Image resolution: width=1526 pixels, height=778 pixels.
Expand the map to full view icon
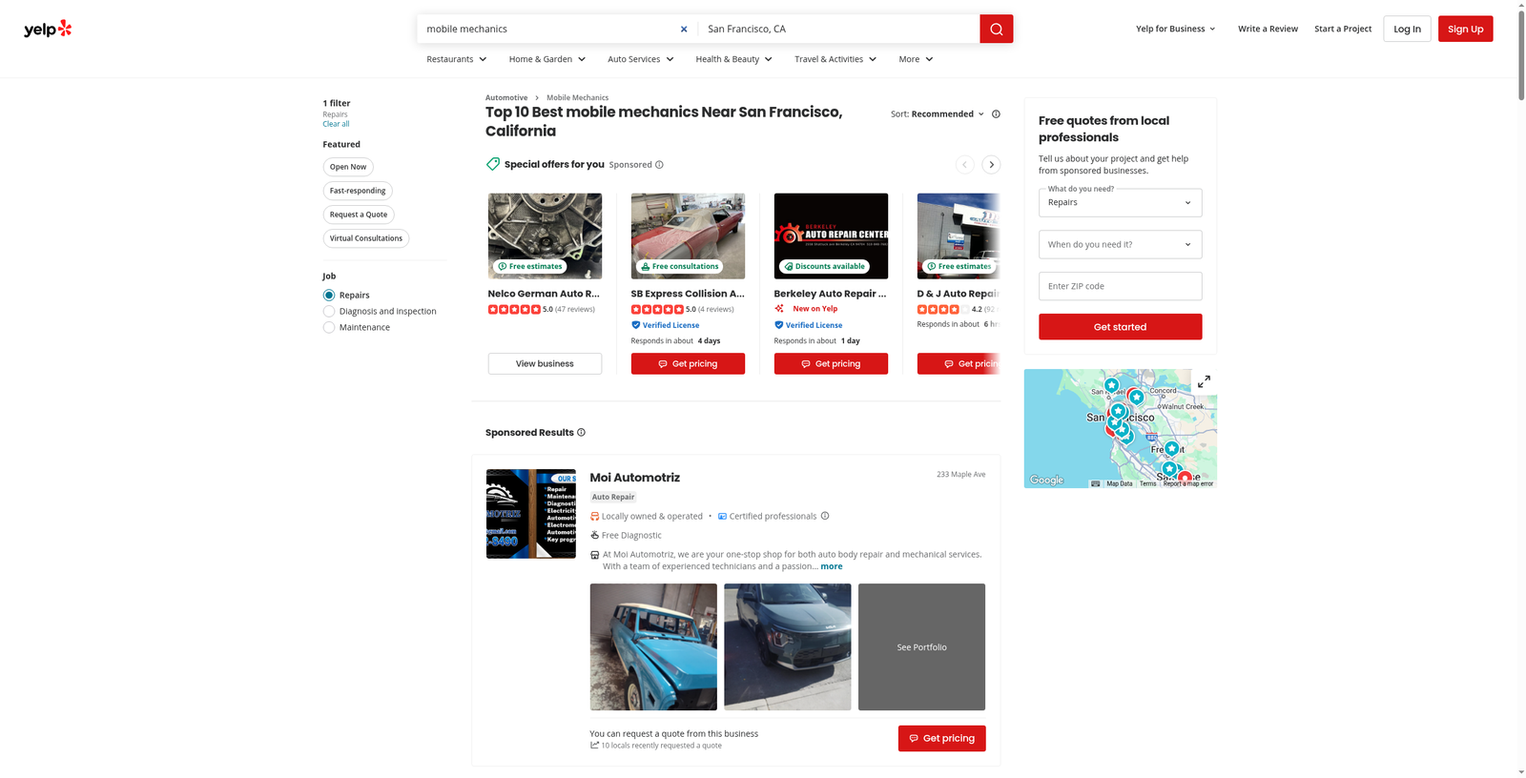click(x=1204, y=381)
